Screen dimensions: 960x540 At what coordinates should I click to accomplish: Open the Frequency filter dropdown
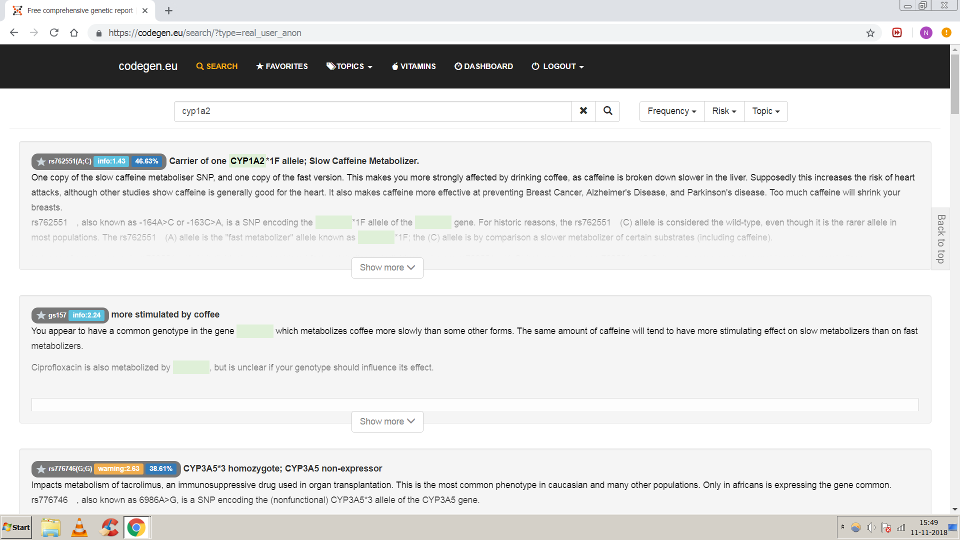pyautogui.click(x=671, y=111)
